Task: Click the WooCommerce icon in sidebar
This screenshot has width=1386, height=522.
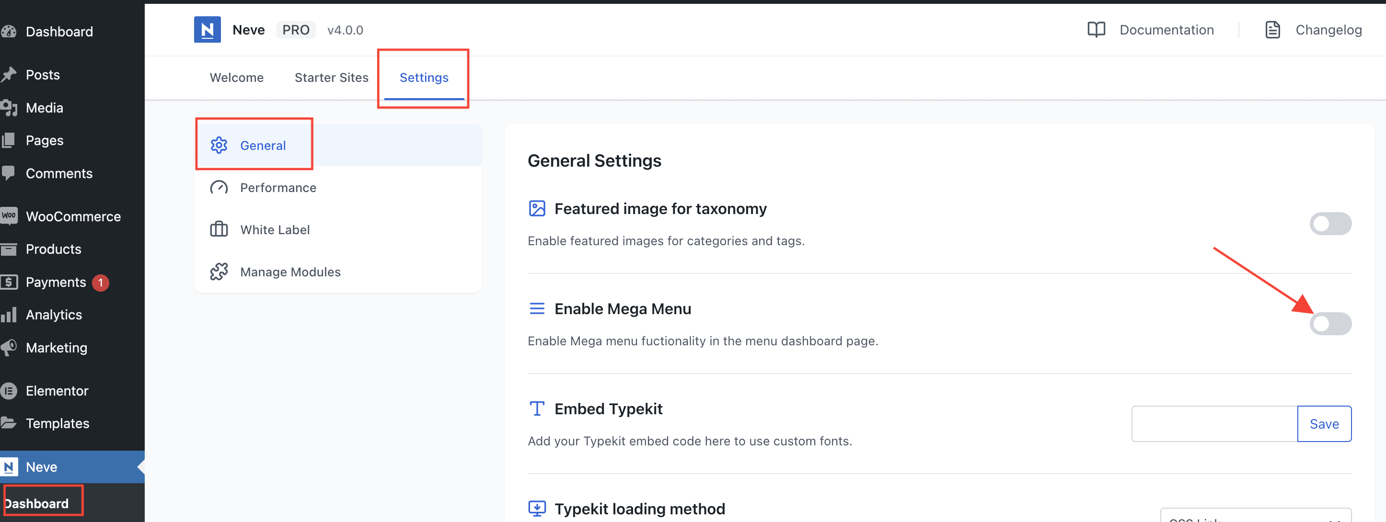Action: (x=9, y=216)
